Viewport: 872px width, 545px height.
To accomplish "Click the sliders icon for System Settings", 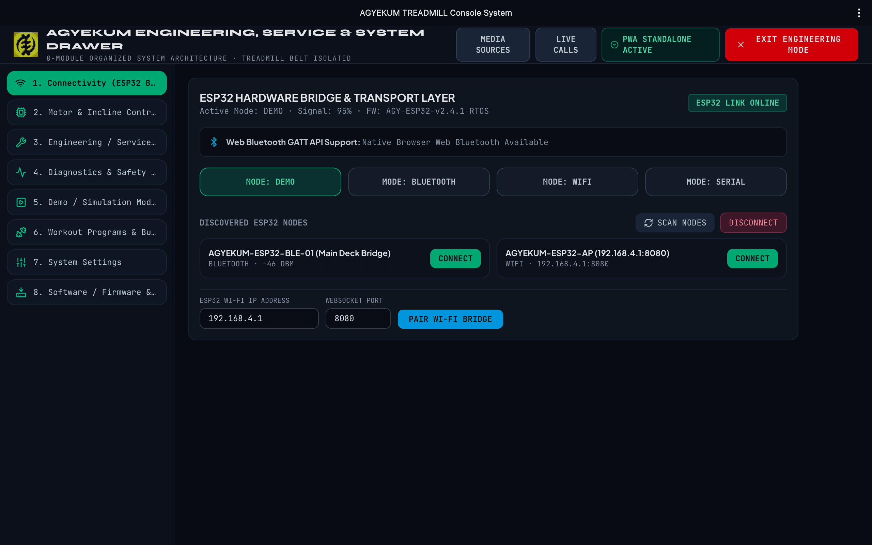I will pos(21,262).
